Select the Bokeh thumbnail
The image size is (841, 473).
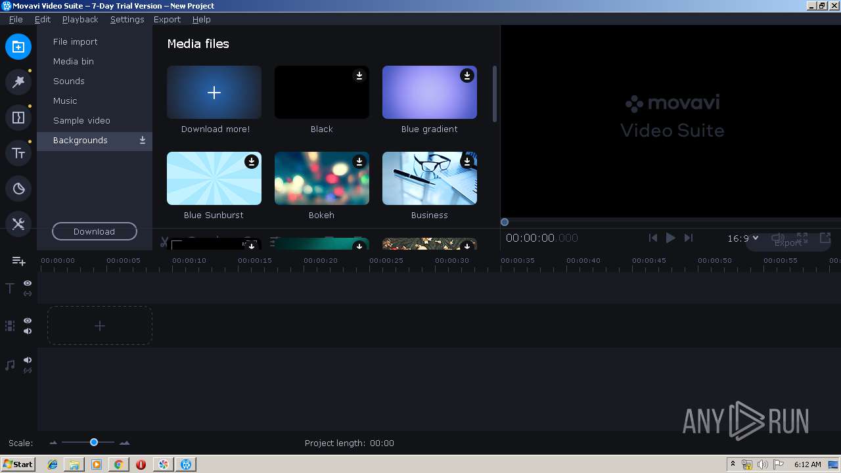click(322, 179)
